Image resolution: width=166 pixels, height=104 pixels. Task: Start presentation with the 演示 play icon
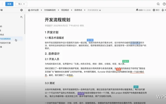tap(154, 10)
